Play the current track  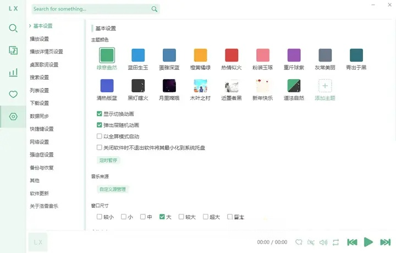tap(369, 242)
